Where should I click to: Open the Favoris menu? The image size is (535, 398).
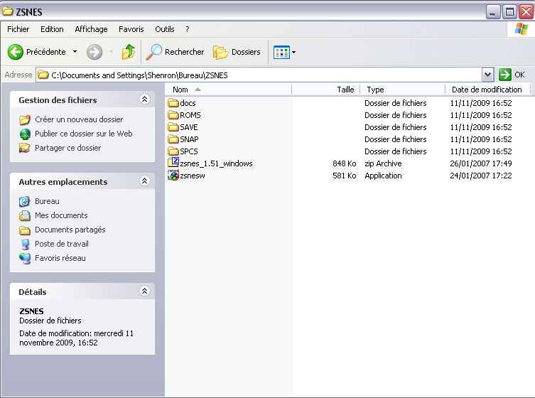[x=131, y=29]
